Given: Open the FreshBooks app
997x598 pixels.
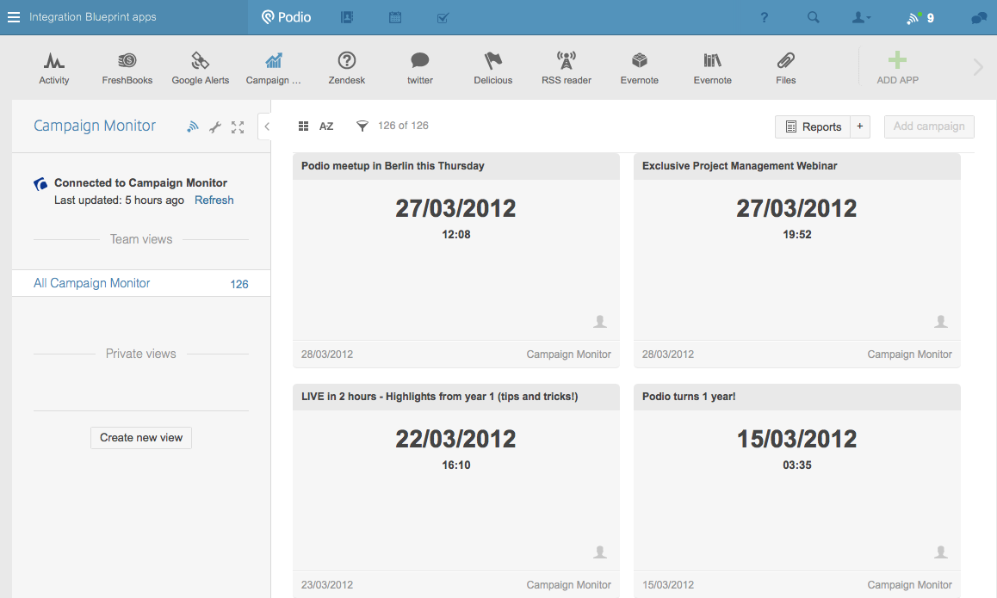Looking at the screenshot, I should 127,68.
